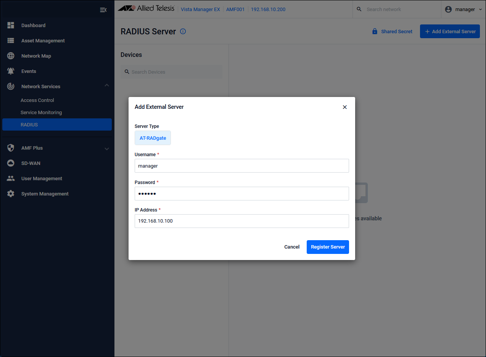This screenshot has width=486, height=357.
Task: Click the RADIUS Server info icon
Action: point(183,31)
